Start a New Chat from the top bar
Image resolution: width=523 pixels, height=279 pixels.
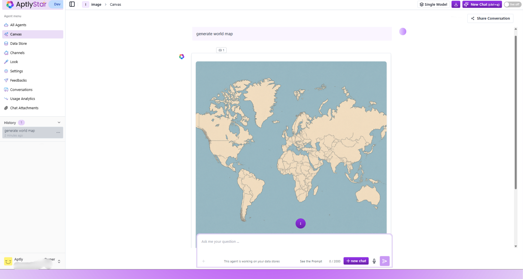482,4
